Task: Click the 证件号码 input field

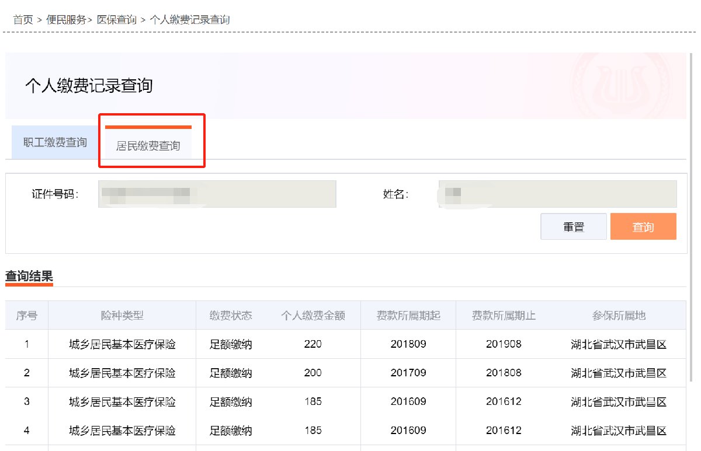Action: click(217, 194)
